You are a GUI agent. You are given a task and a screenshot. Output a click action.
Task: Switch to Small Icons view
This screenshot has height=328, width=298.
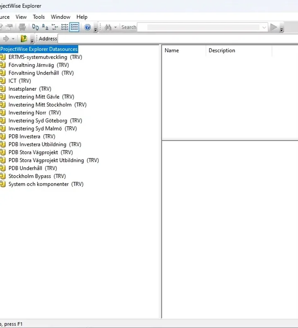pyautogui.click(x=45, y=27)
